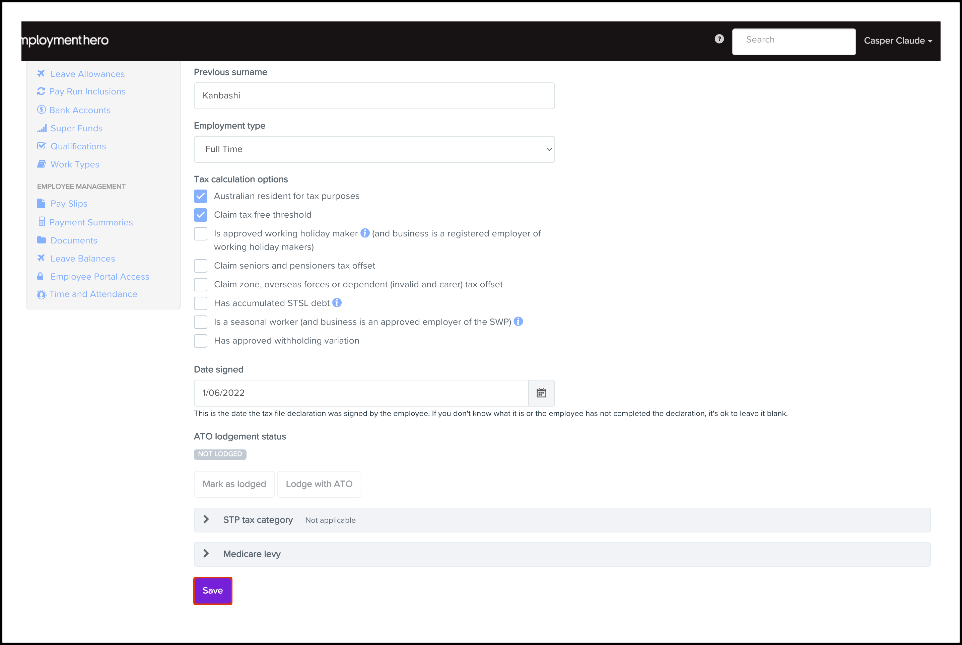The image size is (962, 645).
Task: Click the Pay Slips document icon
Action: [x=41, y=204]
